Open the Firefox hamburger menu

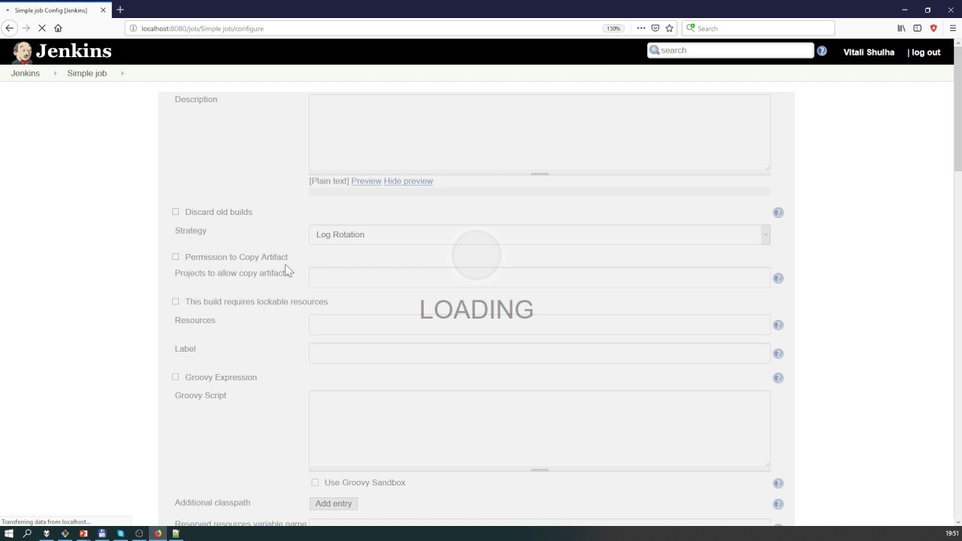point(952,28)
